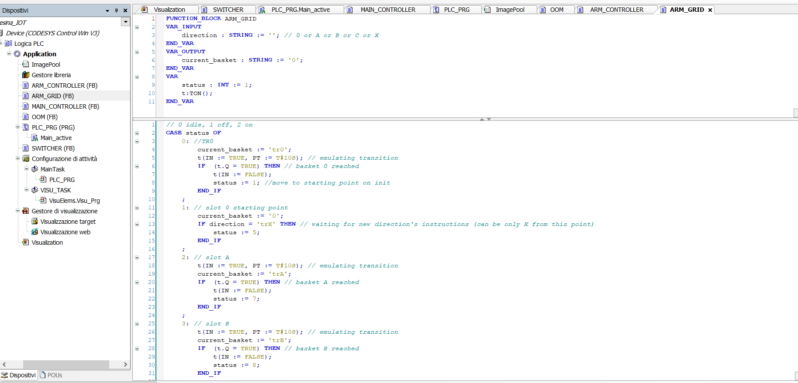
Task: Collapse the CASE status OF code block
Action: point(137,133)
